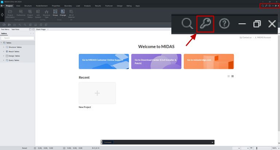Open the first status bar combo box

(x=236, y=148)
